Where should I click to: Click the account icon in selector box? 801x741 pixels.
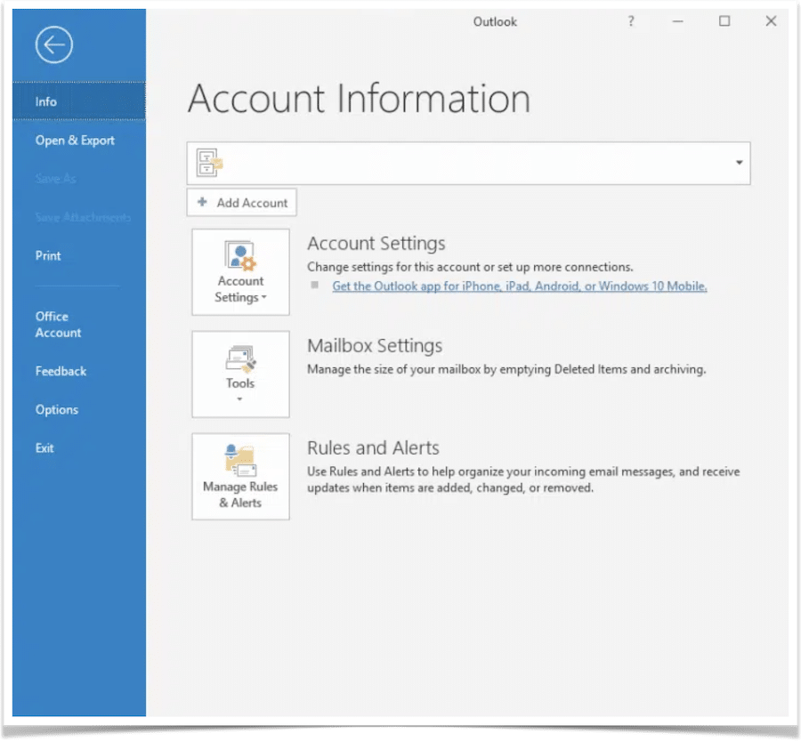210,164
